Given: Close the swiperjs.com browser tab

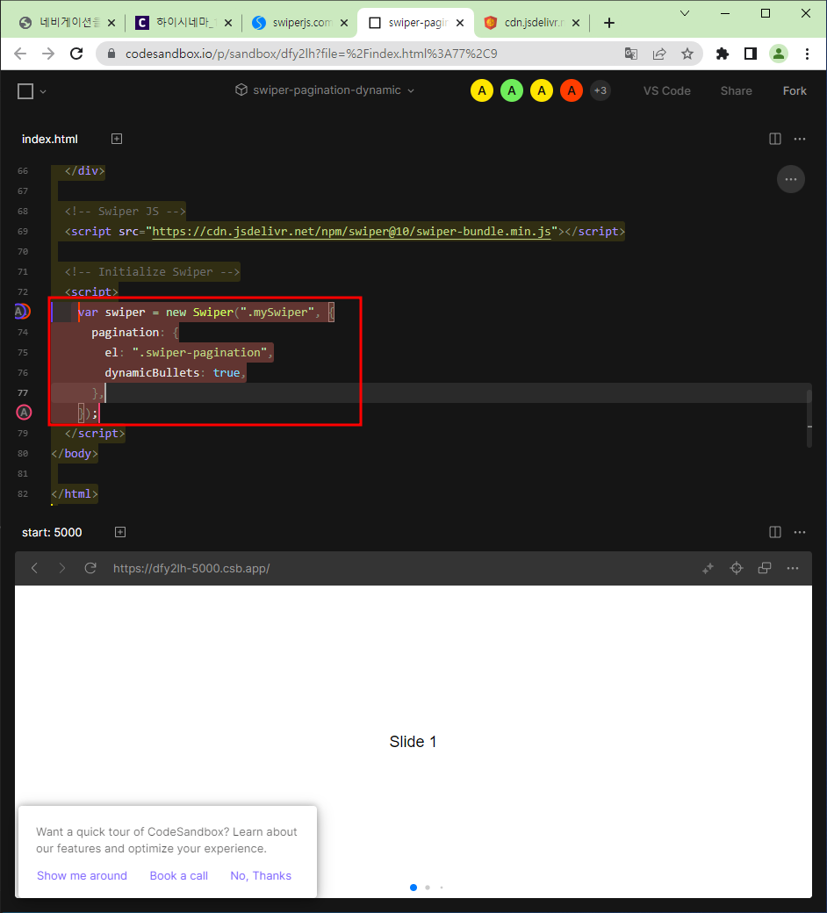Looking at the screenshot, I should coord(344,23).
